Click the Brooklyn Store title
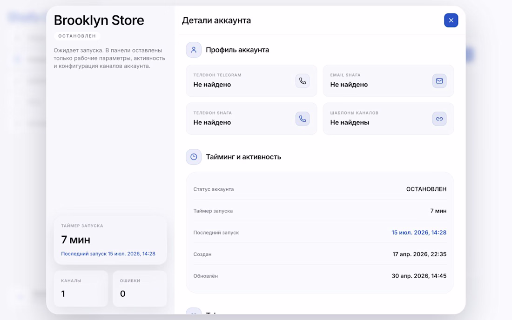The image size is (512, 320). click(x=99, y=20)
